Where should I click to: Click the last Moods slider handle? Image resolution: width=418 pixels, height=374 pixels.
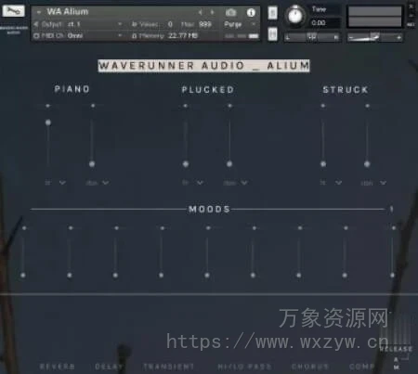coord(392,275)
